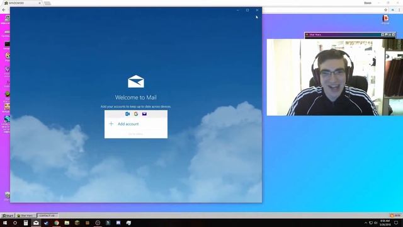
Task: Select Star Wars in retro taskbar
Action: (x=25, y=216)
